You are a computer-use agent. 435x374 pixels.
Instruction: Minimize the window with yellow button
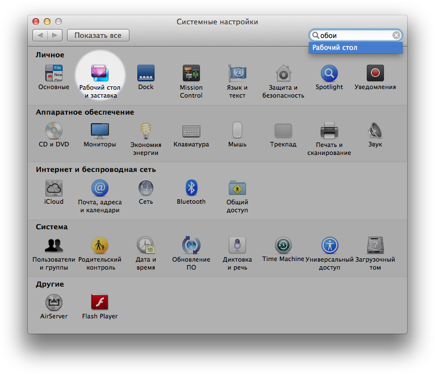click(47, 22)
